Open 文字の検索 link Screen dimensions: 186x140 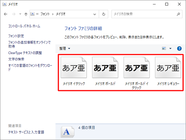click(x=16, y=59)
